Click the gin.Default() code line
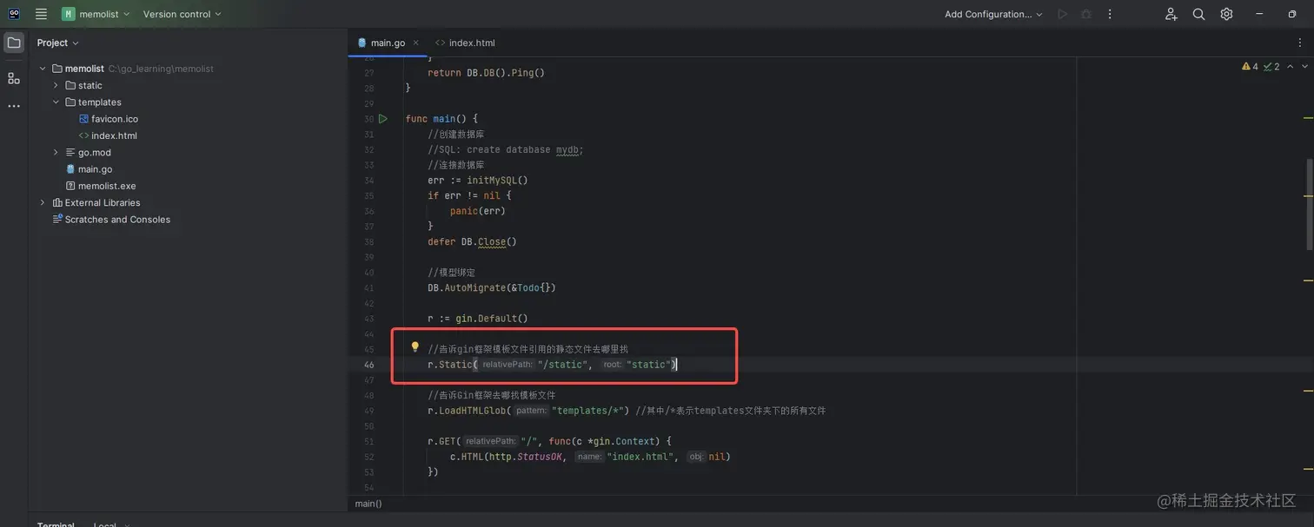The width and height of the screenshot is (1314, 527). click(x=477, y=319)
